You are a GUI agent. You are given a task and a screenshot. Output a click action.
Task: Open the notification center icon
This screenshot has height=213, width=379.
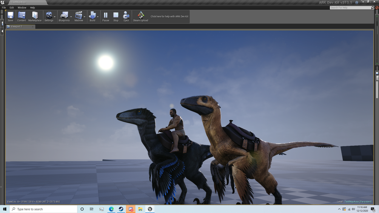click(373, 209)
